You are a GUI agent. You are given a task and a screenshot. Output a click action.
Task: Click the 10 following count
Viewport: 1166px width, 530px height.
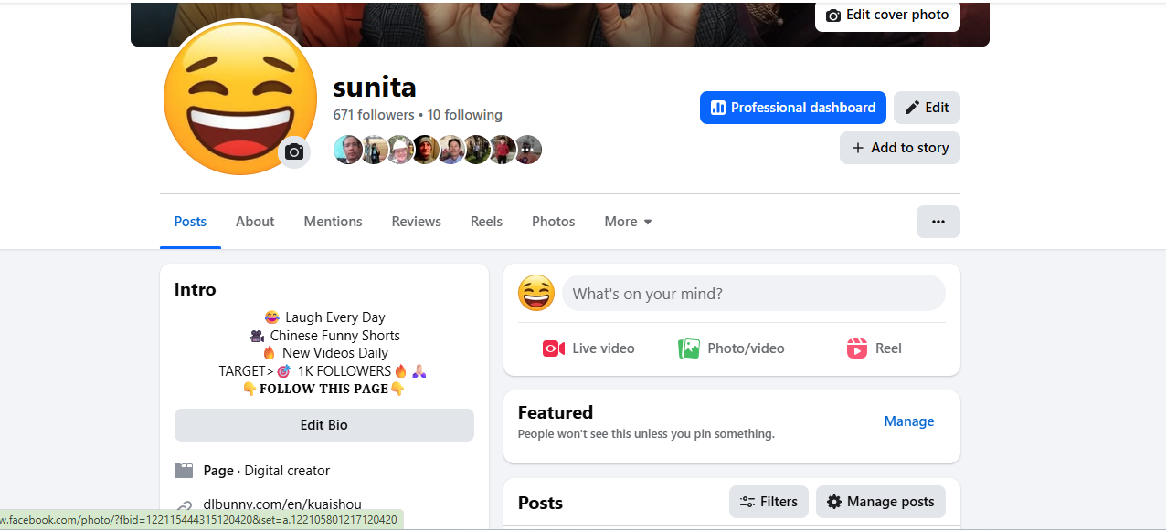[x=465, y=115]
